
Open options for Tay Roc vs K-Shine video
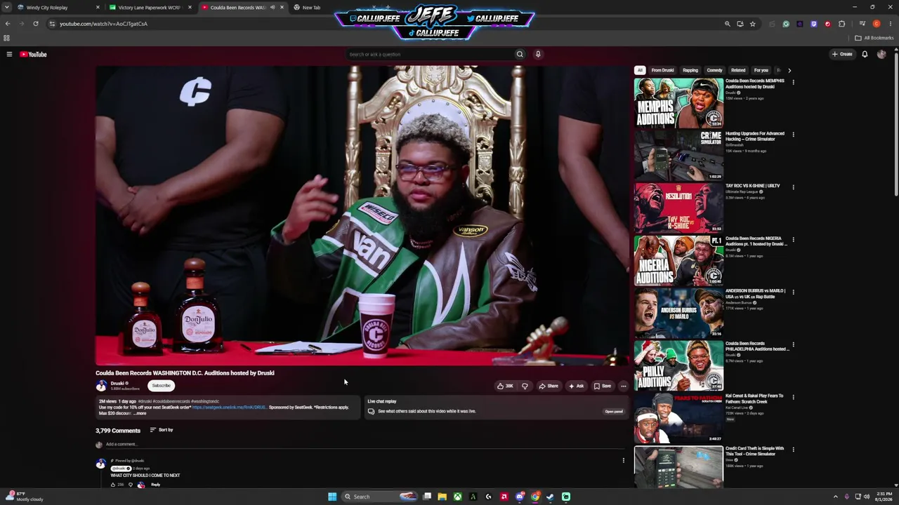click(x=793, y=187)
